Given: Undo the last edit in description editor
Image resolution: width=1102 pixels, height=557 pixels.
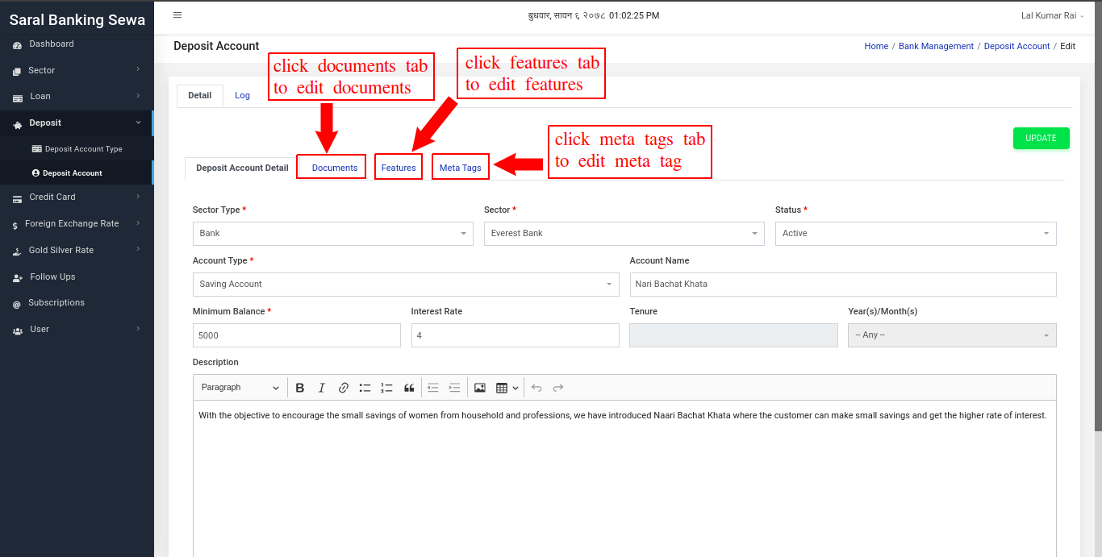Looking at the screenshot, I should (536, 388).
